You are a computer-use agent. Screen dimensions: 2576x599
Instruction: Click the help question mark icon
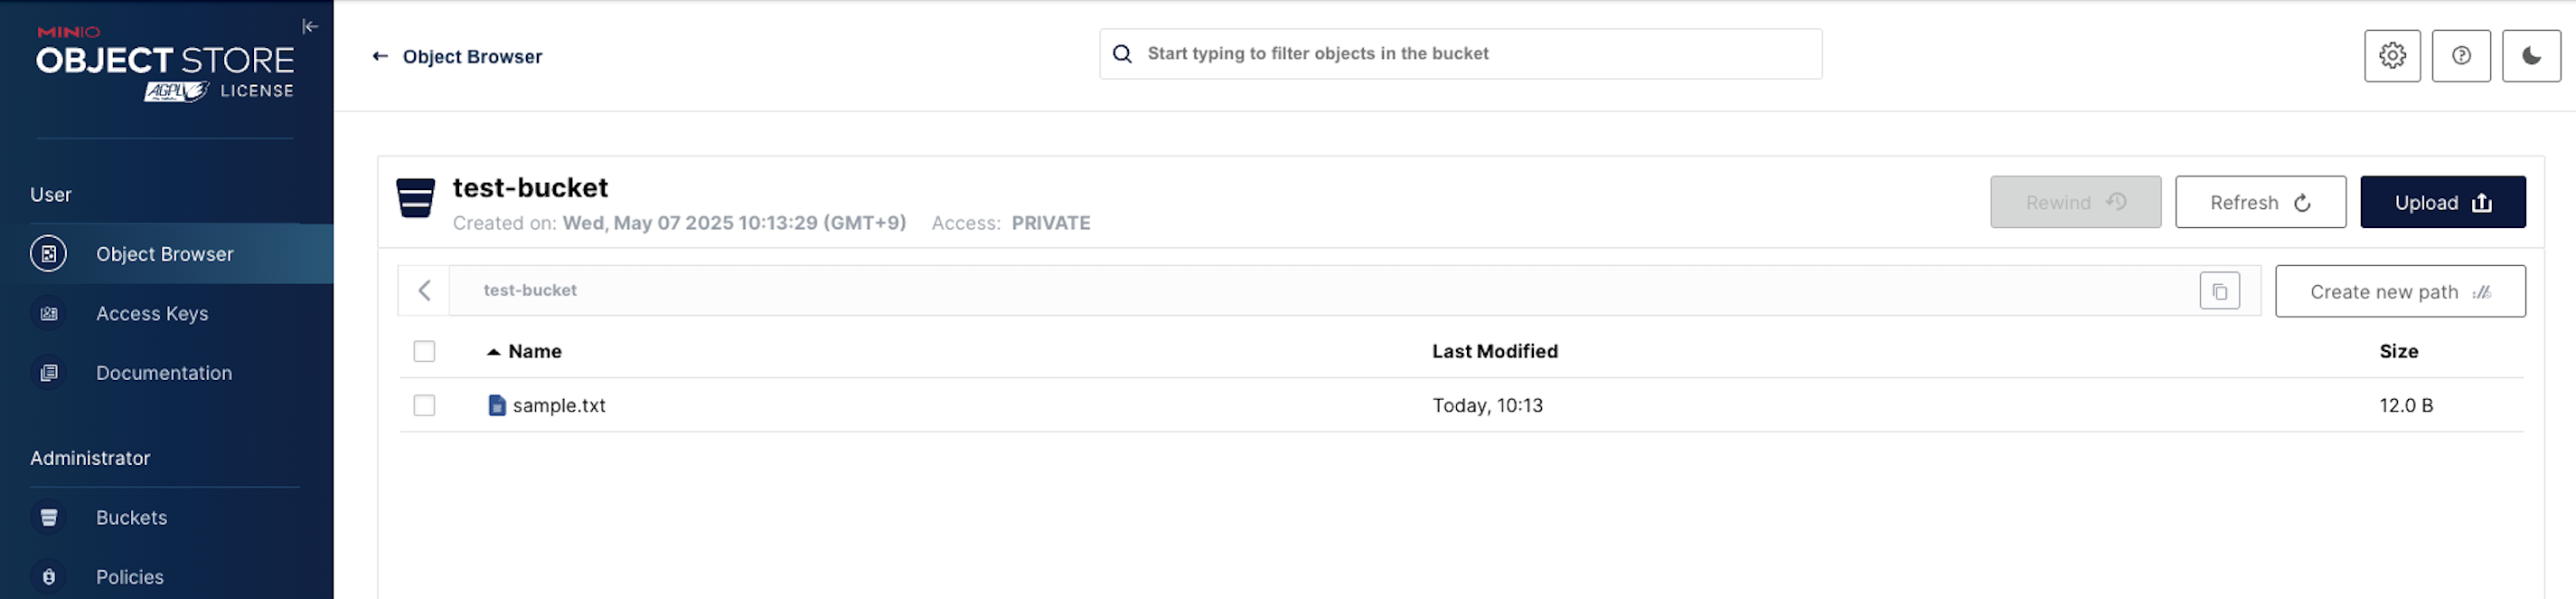coord(2460,56)
